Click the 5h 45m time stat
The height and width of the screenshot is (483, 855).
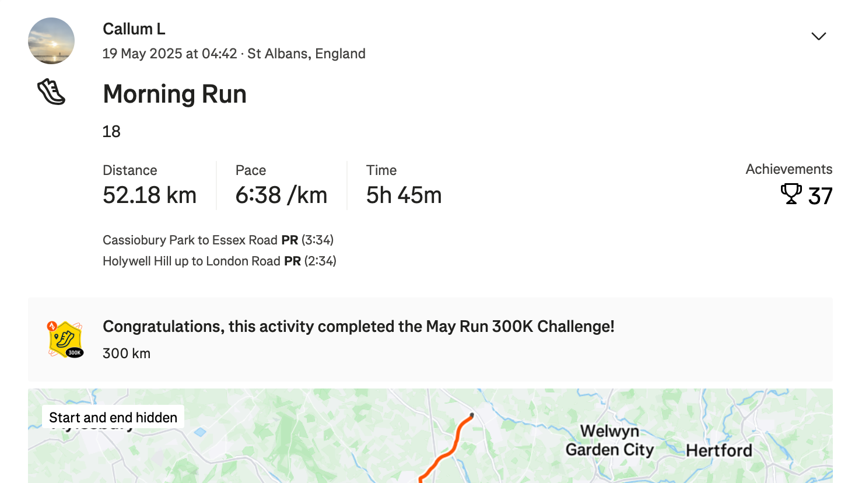404,195
